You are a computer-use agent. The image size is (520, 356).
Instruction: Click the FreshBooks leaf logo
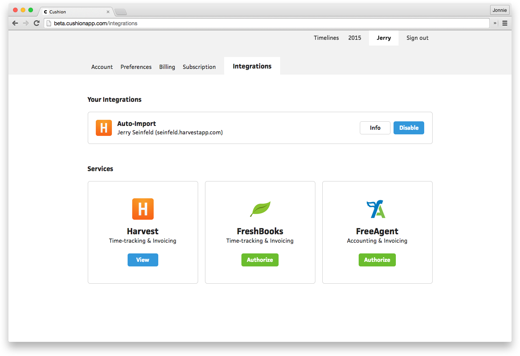[x=260, y=209]
